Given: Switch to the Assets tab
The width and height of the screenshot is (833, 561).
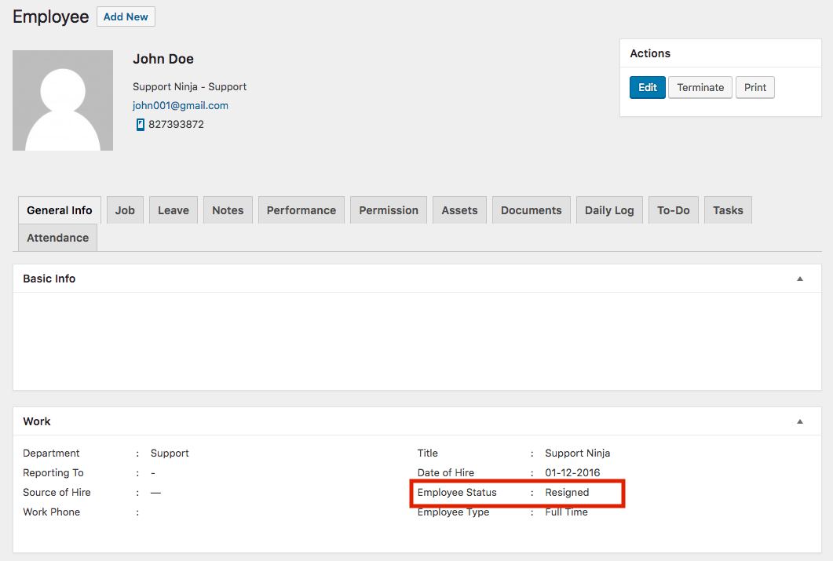Looking at the screenshot, I should 459,209.
